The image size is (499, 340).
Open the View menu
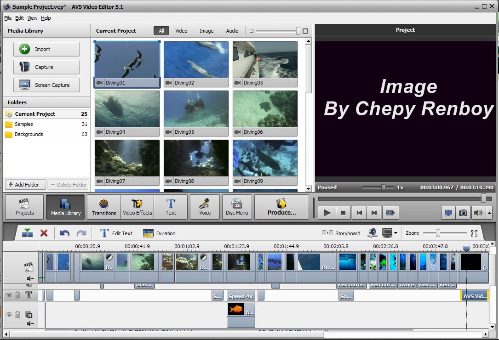click(32, 18)
